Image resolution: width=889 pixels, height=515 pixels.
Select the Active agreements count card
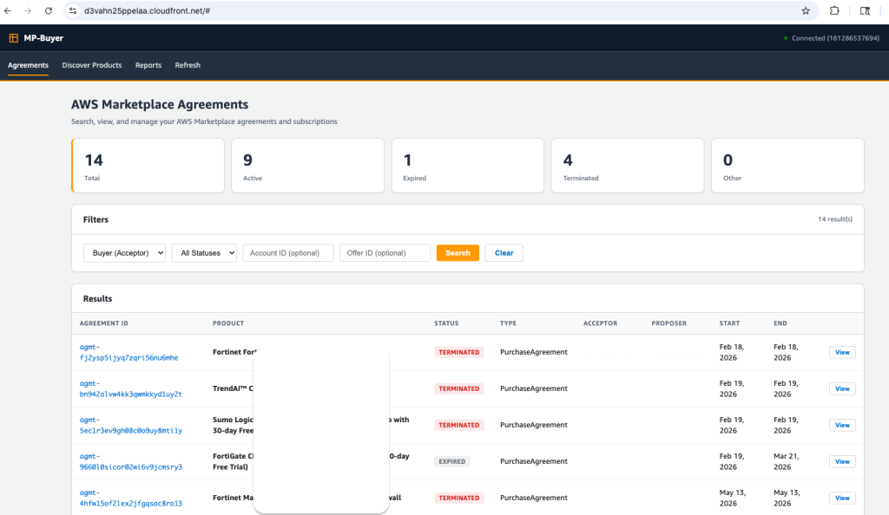[x=308, y=166]
